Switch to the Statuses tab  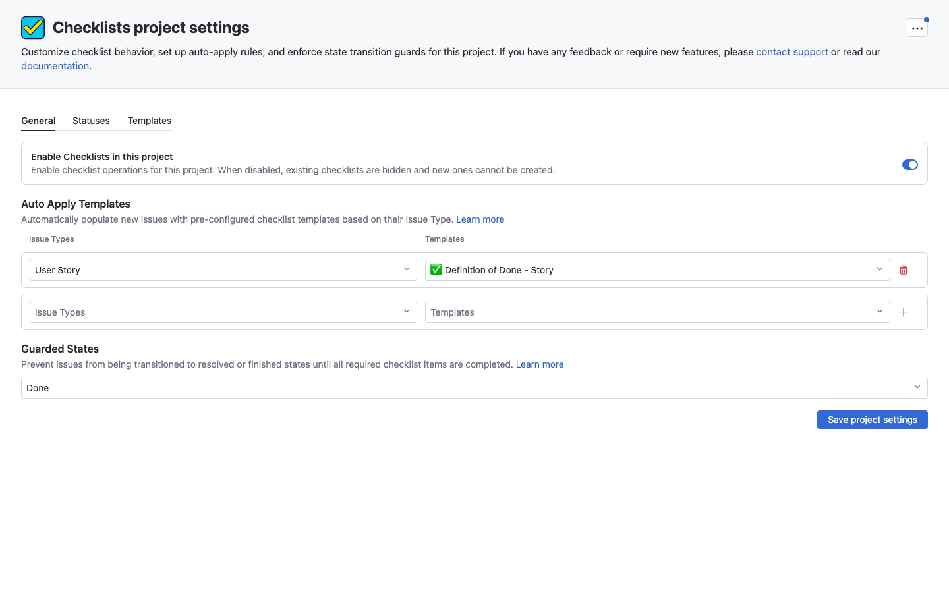tap(91, 121)
